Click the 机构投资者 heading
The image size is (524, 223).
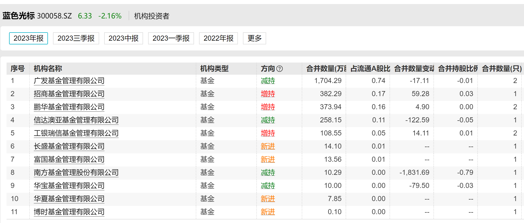(x=152, y=16)
